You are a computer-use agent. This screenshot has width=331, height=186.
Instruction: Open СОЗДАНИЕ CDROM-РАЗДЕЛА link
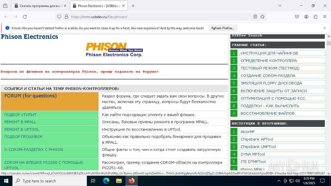(x=268, y=76)
